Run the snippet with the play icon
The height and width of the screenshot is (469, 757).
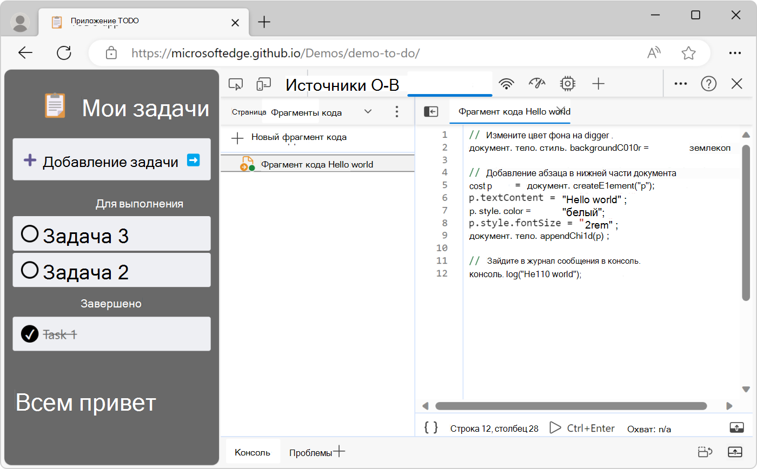tap(555, 427)
